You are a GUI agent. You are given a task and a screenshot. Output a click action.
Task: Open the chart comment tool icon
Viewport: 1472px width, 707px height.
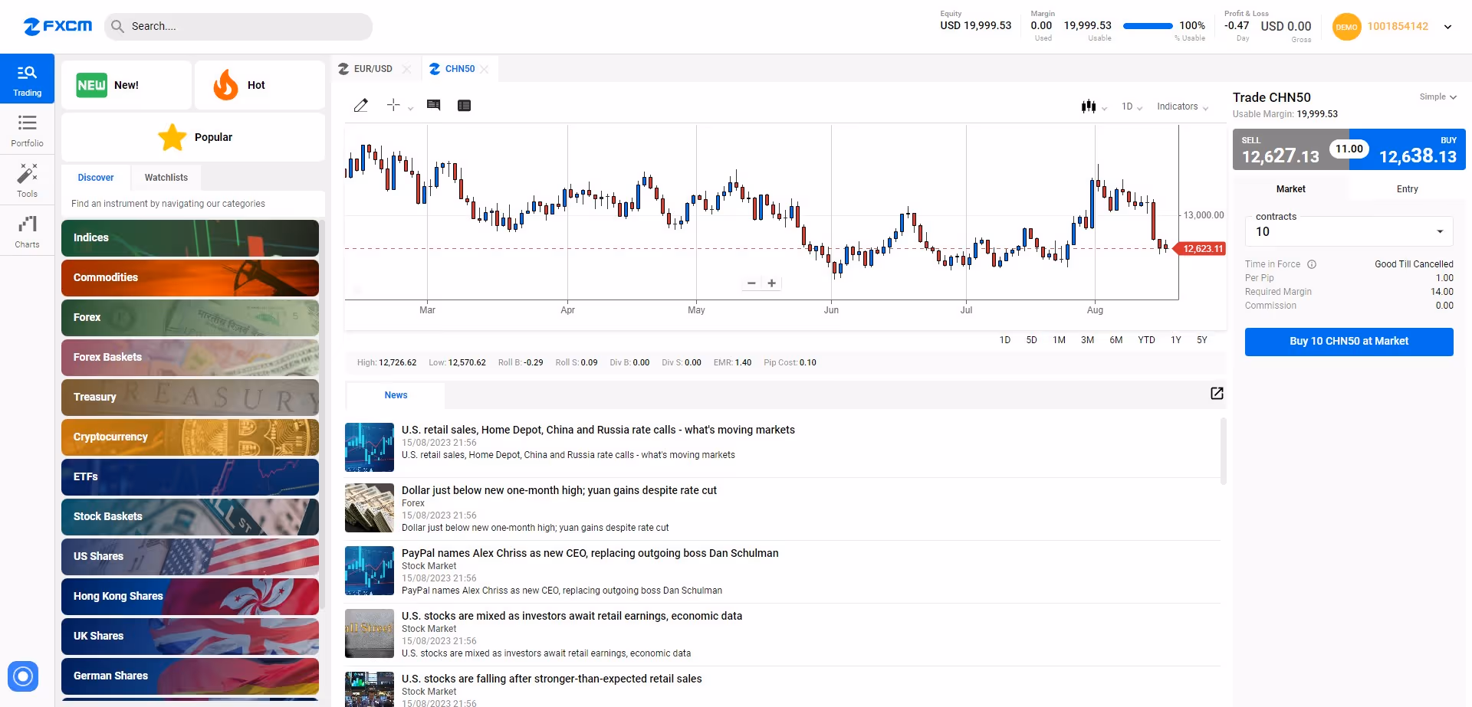[x=433, y=106]
